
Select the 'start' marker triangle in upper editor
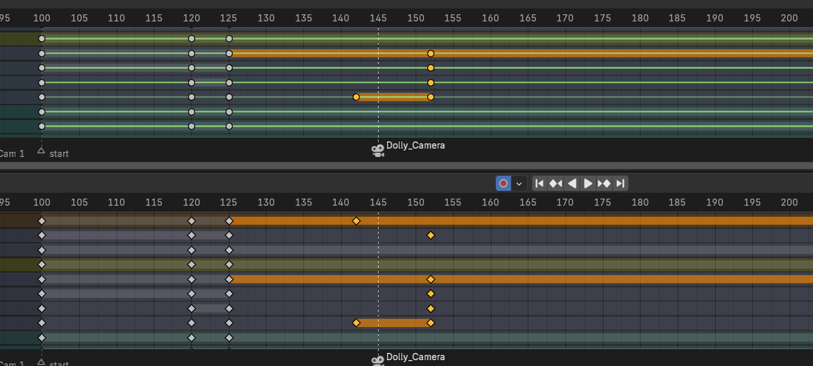pyautogui.click(x=41, y=151)
